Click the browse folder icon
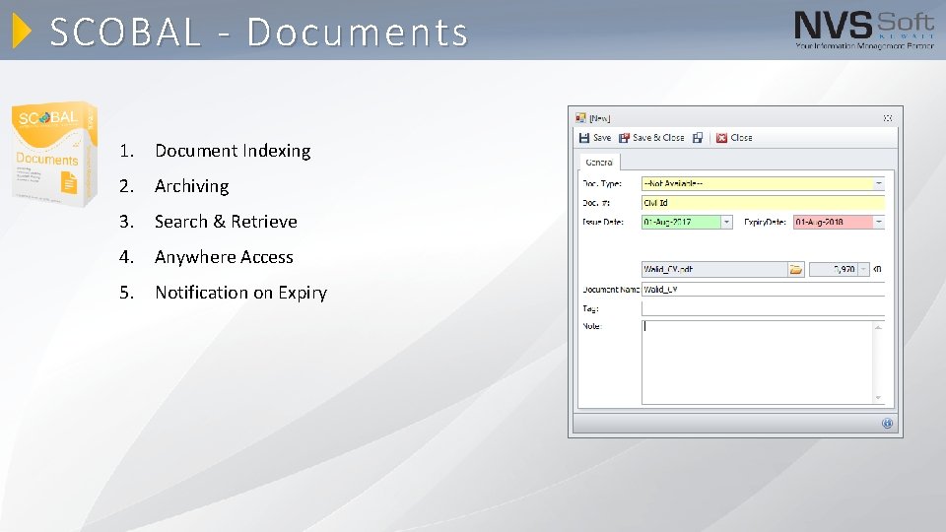 (796, 269)
